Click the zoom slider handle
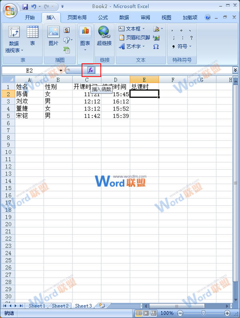Screen dimensions: 240x318 [x=203, y=313]
